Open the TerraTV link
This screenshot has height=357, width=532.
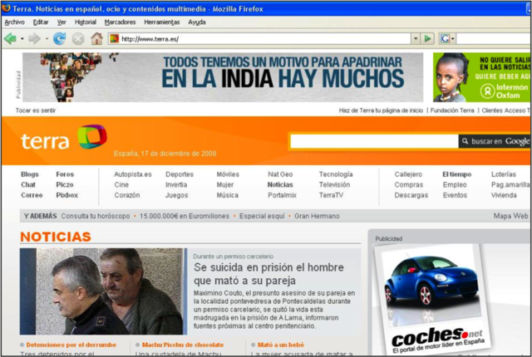click(331, 195)
